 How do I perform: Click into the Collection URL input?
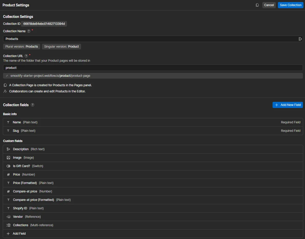click(152, 68)
